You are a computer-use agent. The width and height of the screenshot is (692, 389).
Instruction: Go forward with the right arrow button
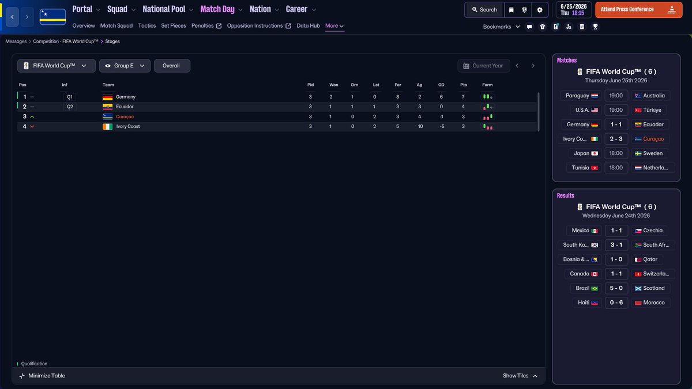[27, 17]
